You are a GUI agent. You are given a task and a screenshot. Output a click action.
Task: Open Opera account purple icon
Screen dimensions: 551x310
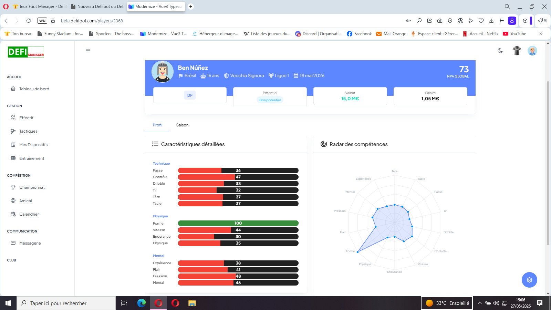[x=512, y=21]
